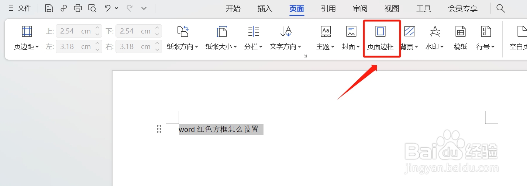Open the 视图 tab
This screenshot has width=527, height=186.
(x=392, y=8)
